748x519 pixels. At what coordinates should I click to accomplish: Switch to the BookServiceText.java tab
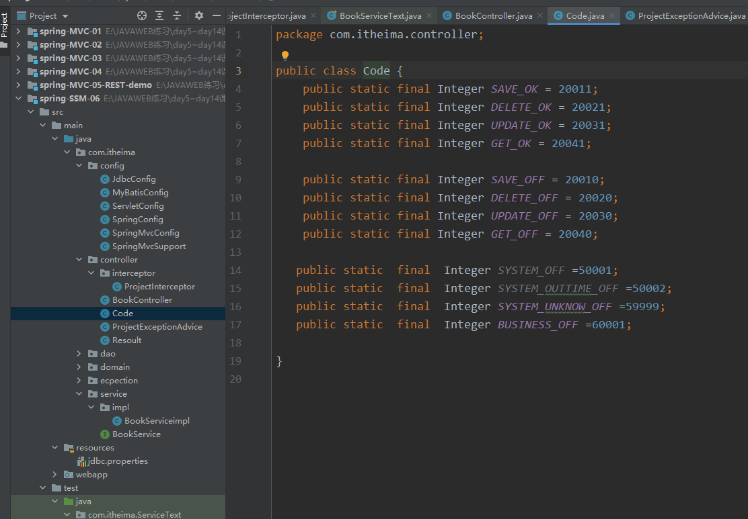pyautogui.click(x=380, y=15)
